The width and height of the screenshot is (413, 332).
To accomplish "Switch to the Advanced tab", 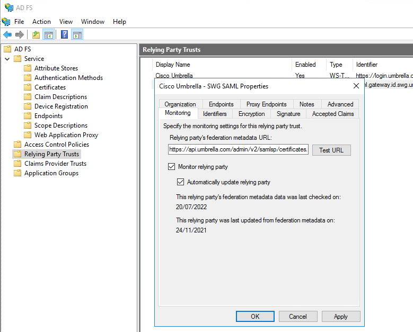I will coord(340,104).
